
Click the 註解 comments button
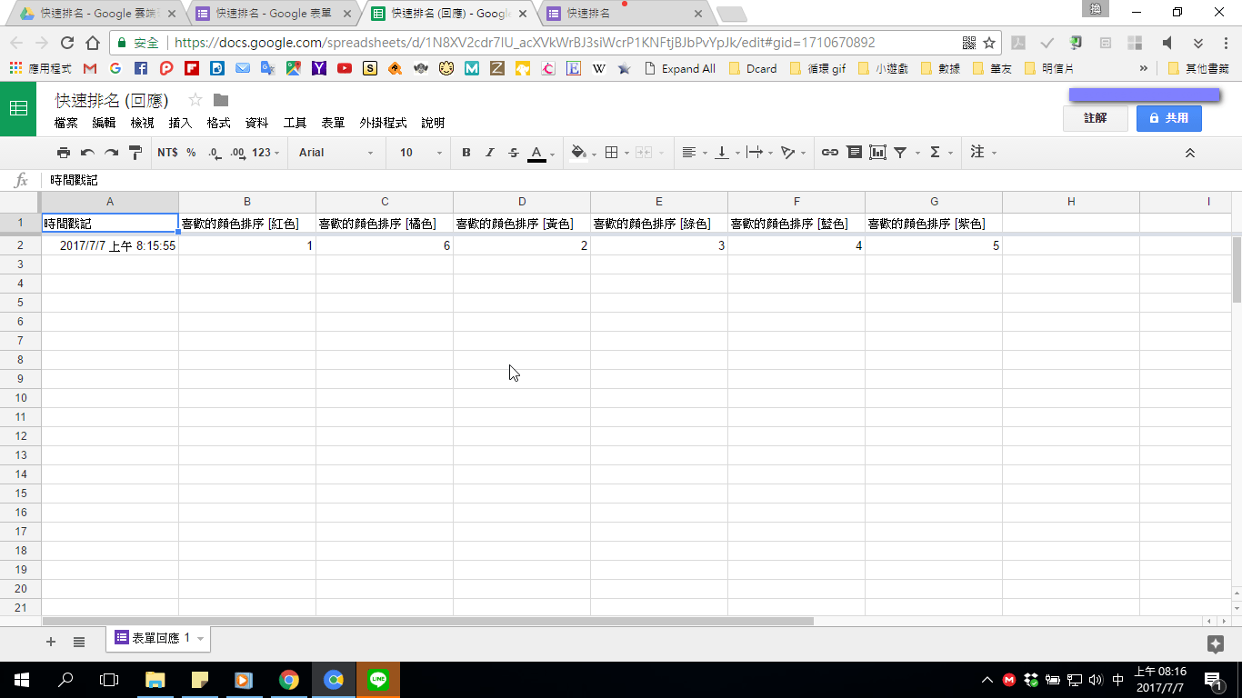click(x=1095, y=118)
